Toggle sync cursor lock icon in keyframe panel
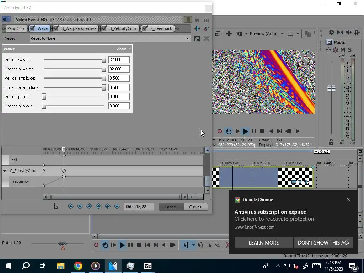This screenshot has height=273, width=364. point(56,207)
